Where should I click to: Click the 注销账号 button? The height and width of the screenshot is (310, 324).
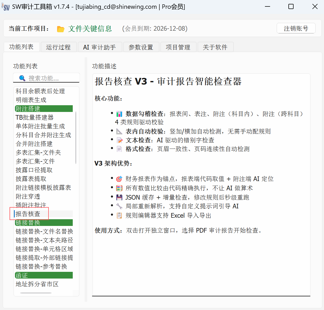296,28
